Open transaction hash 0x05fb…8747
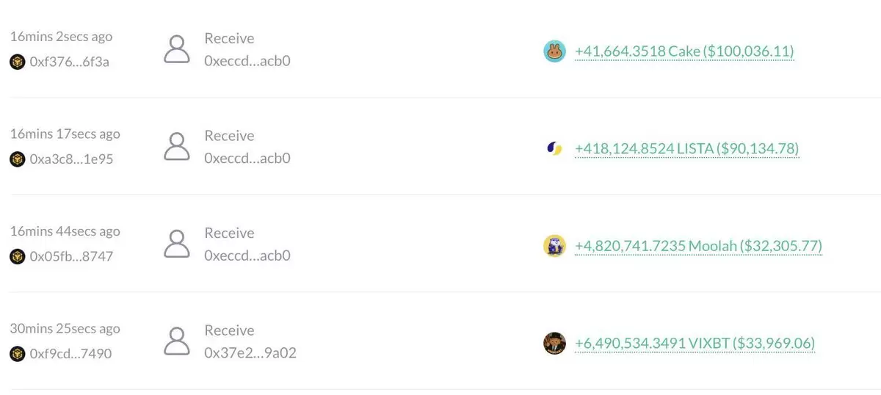The image size is (881, 395). click(71, 257)
